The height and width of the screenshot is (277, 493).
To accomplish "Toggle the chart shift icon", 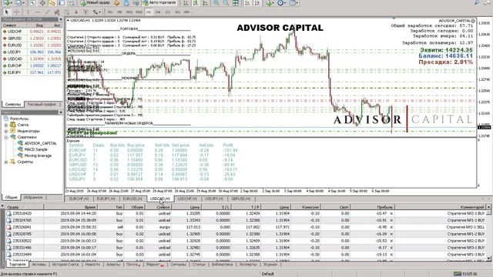I will tap(257, 3).
